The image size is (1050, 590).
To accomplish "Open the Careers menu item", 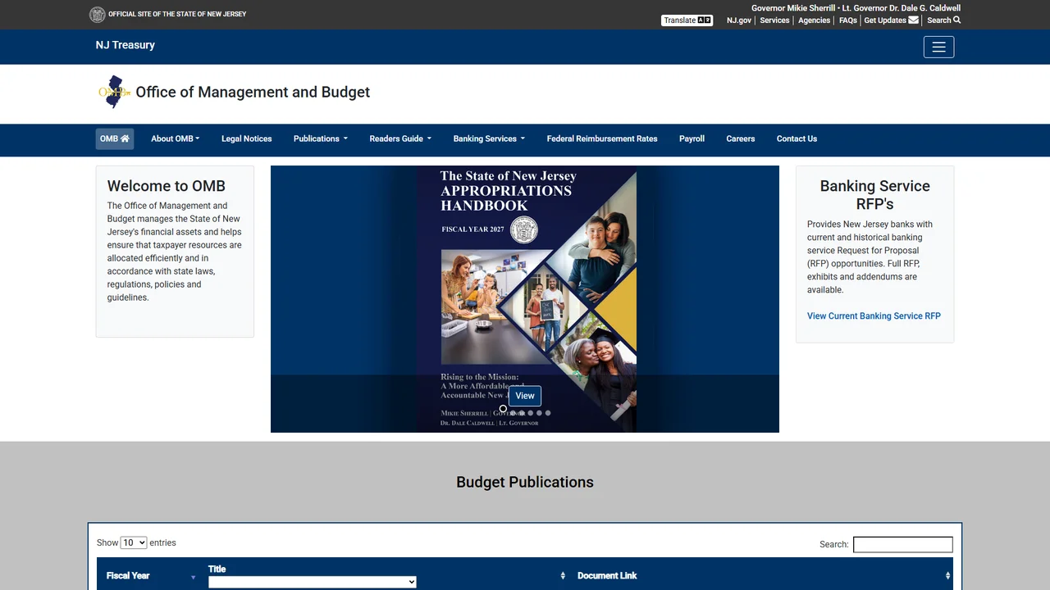I will coord(741,138).
